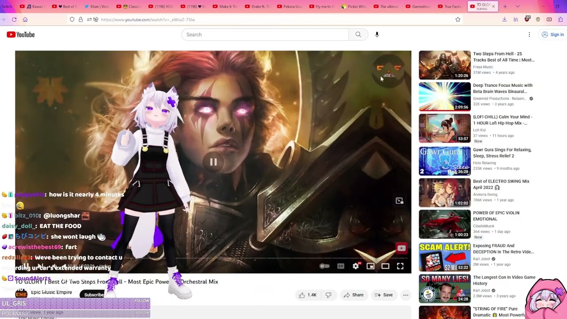Switch to the Twitch tab
Image resolution: width=567 pixels, height=319 pixels.
7,7
